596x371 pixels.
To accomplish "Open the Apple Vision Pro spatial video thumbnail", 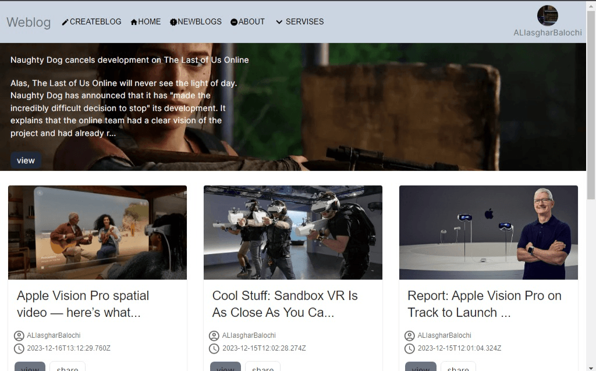I will click(x=97, y=233).
